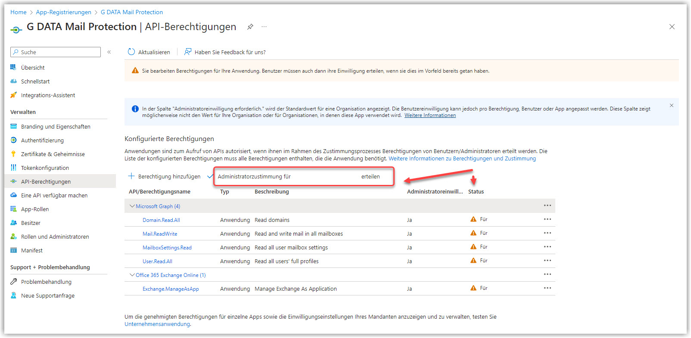This screenshot has width=691, height=338.
Task: Click the Schnellstart cloud icon
Action: click(x=13, y=81)
